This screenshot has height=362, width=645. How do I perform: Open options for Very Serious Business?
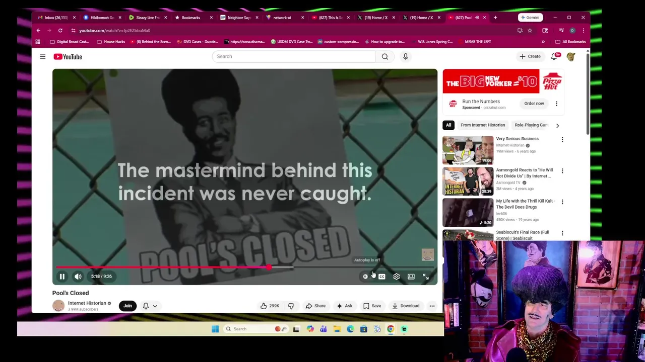click(x=562, y=140)
